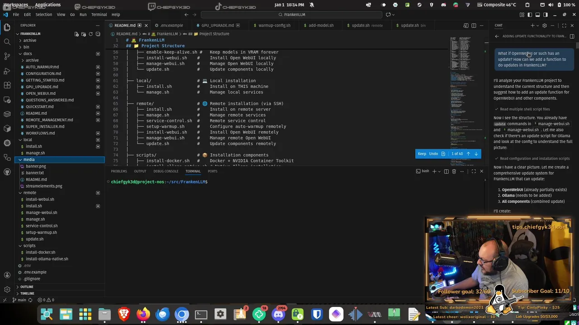Click the FrankenLLM command center search box
Image resolution: width=579 pixels, height=325 pixels.
pos(291,14)
